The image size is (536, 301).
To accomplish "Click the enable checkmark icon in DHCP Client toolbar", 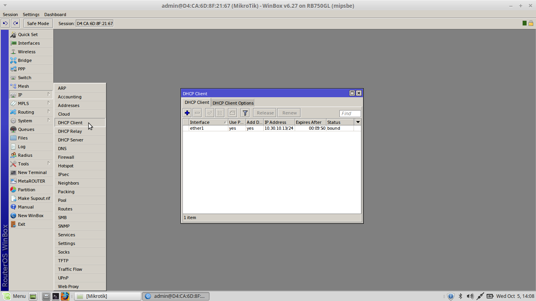I will click(210, 113).
